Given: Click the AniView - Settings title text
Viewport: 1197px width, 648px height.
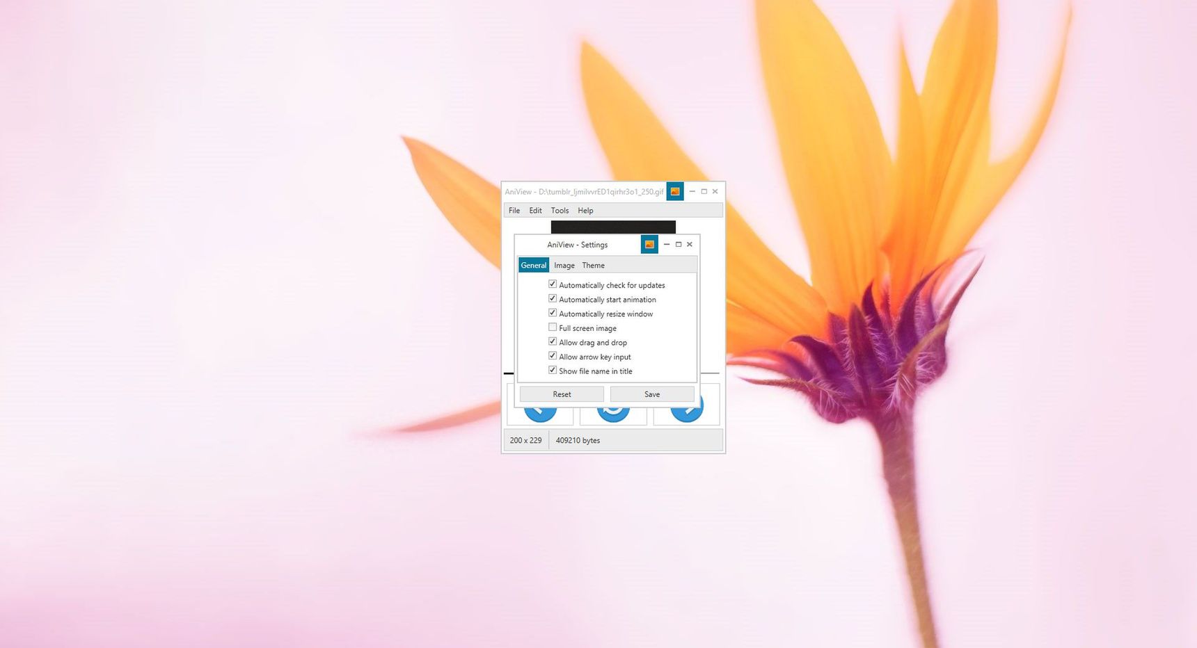Looking at the screenshot, I should 577,245.
